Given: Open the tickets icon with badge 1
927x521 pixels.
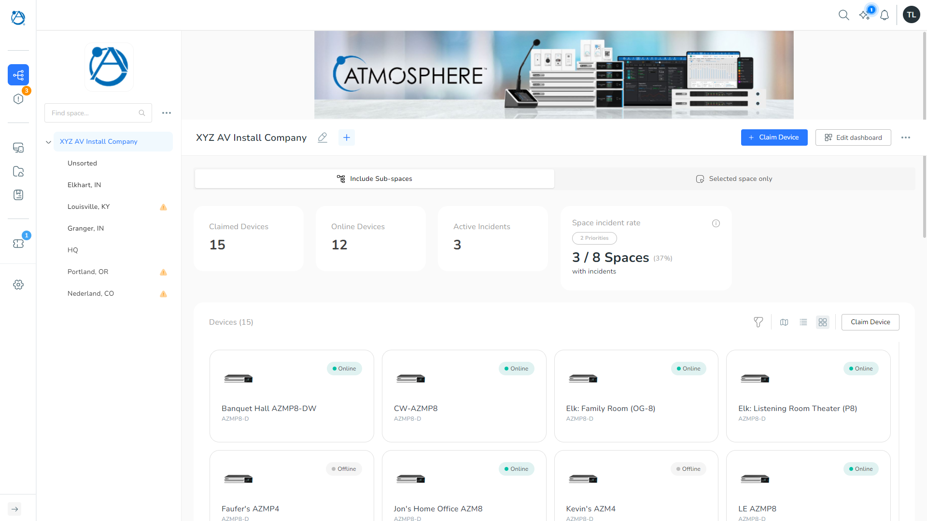Looking at the screenshot, I should [18, 244].
